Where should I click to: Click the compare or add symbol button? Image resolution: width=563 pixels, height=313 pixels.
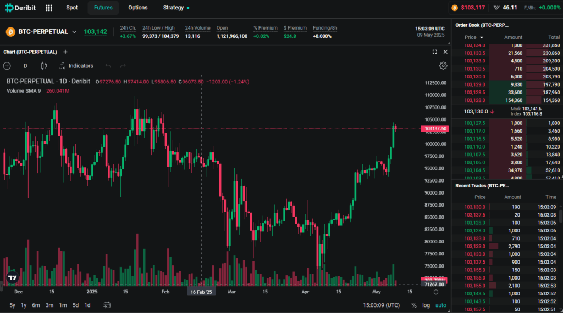[x=7, y=66]
